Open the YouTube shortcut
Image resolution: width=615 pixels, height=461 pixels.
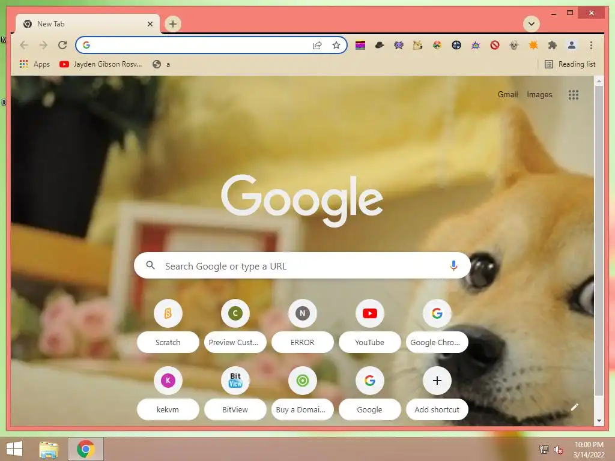369,326
